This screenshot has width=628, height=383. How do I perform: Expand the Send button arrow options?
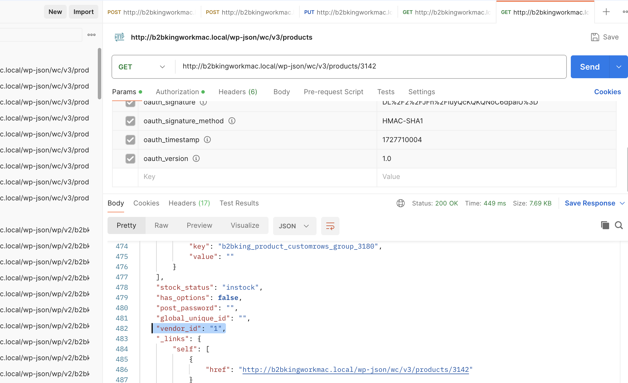click(619, 67)
